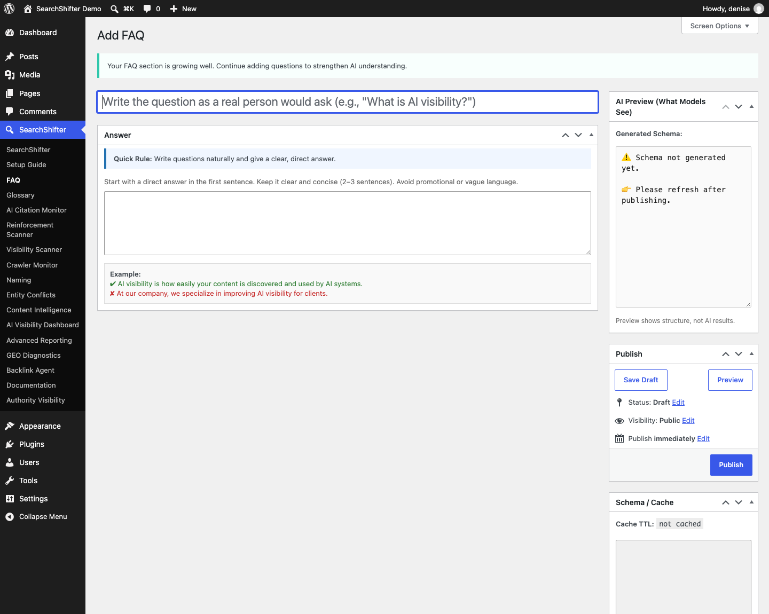Click the Appearance paintbrush icon

pos(10,426)
